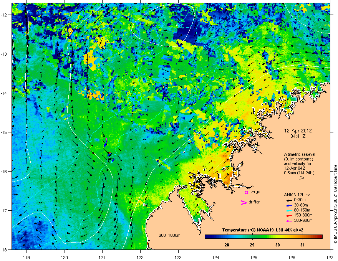
Task: Click the Argo legend label
Action: pos(256,192)
